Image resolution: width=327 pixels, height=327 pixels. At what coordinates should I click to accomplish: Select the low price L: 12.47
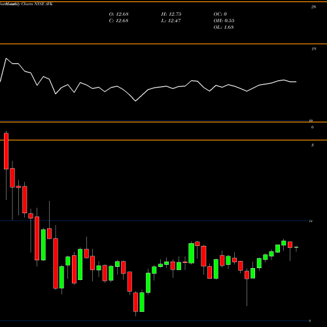pyautogui.click(x=171, y=21)
